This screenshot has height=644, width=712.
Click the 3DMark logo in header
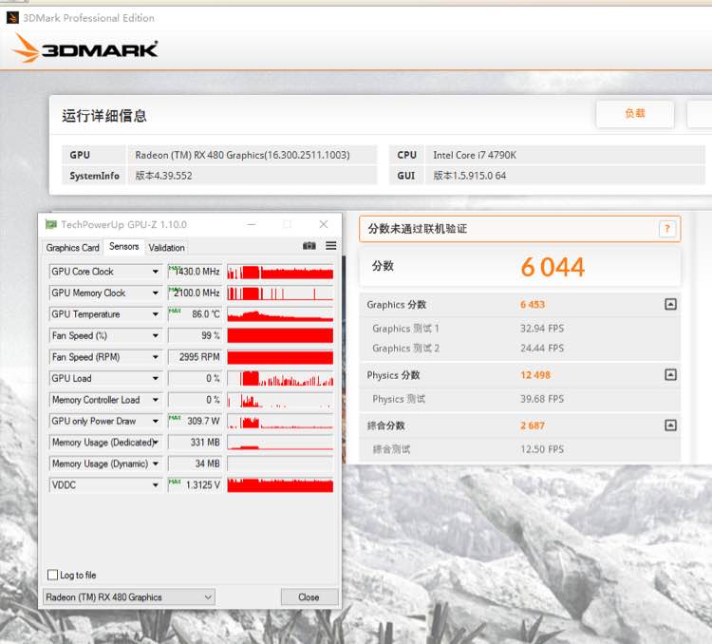[x=85, y=48]
